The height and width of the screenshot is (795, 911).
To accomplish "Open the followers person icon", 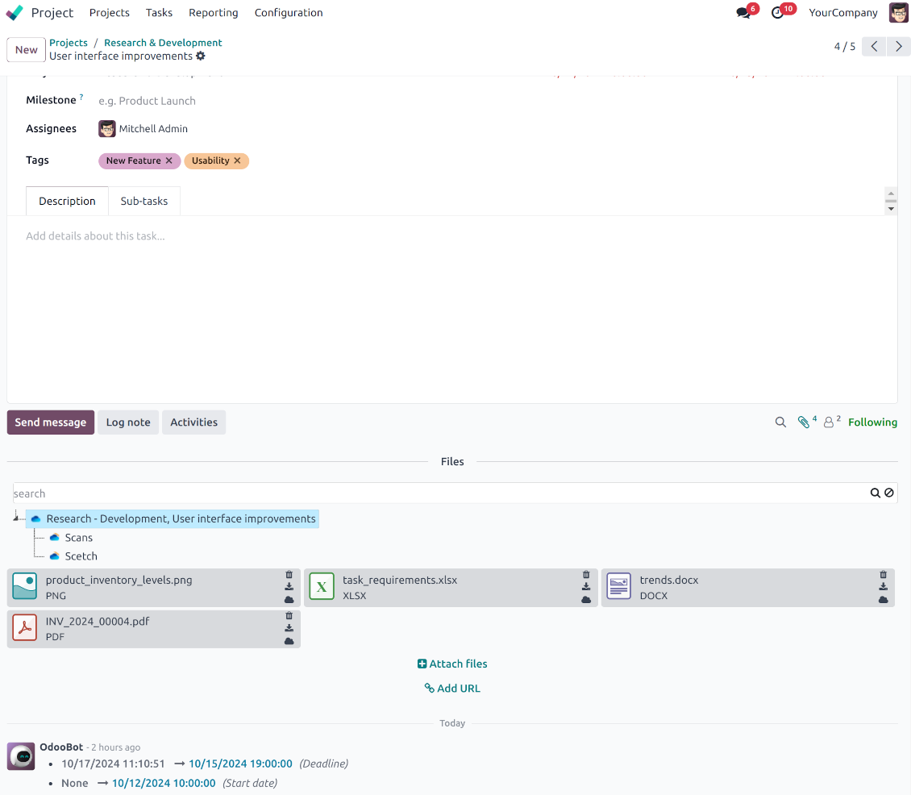I will pyautogui.click(x=829, y=422).
